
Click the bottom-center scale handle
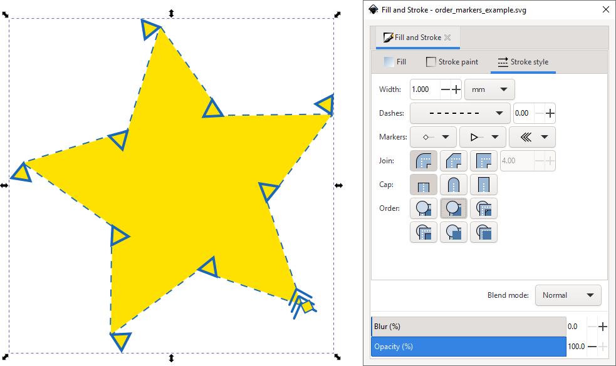click(171, 358)
